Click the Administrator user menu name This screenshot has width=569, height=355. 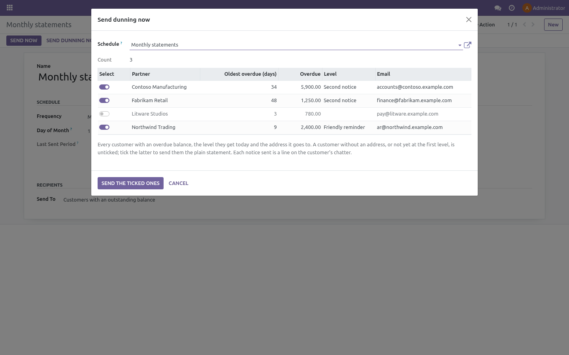[549, 8]
